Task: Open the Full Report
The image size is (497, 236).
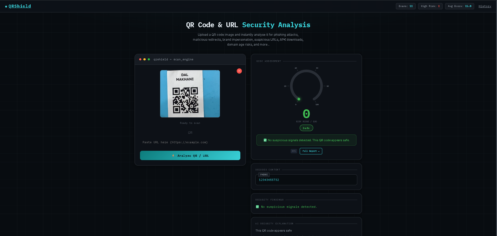Action: [311, 151]
